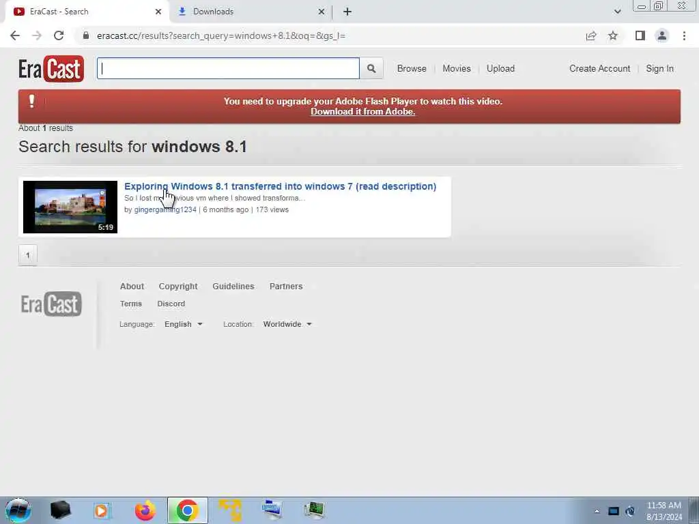699x524 pixels.
Task: Open the Movies link
Action: coord(457,69)
